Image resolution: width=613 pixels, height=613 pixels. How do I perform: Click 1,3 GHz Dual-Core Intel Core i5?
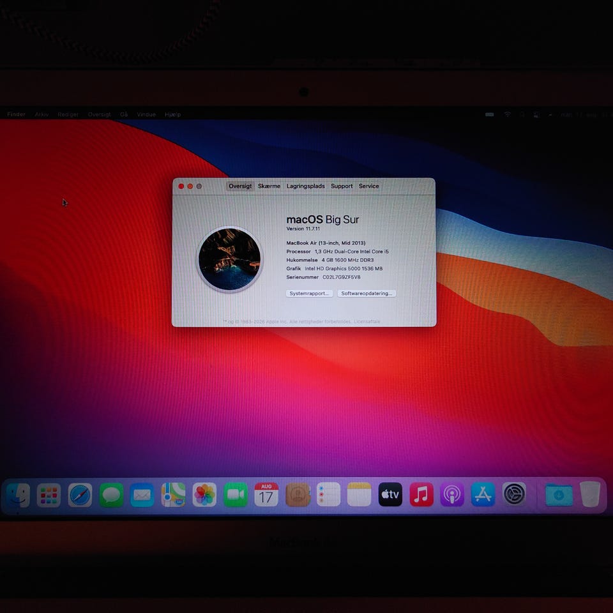(351, 252)
